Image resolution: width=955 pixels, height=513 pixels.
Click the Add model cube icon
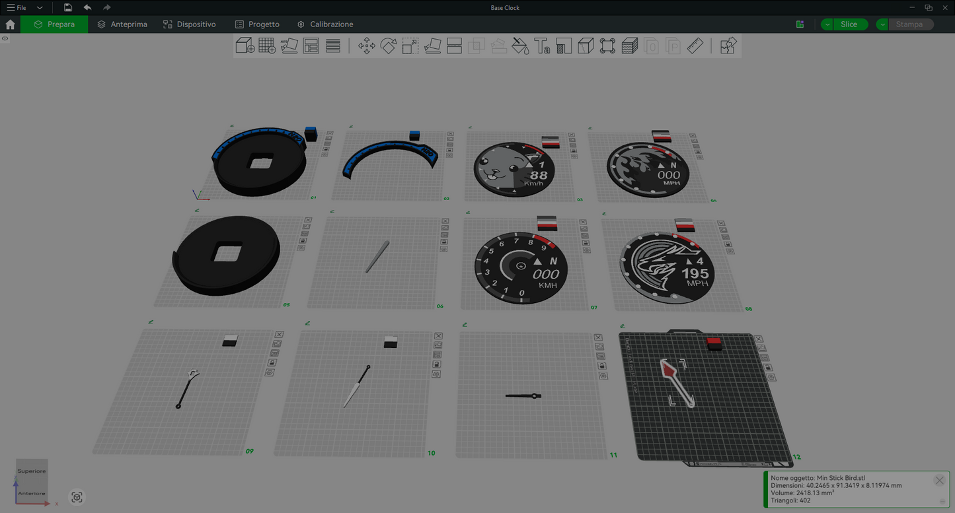point(245,46)
